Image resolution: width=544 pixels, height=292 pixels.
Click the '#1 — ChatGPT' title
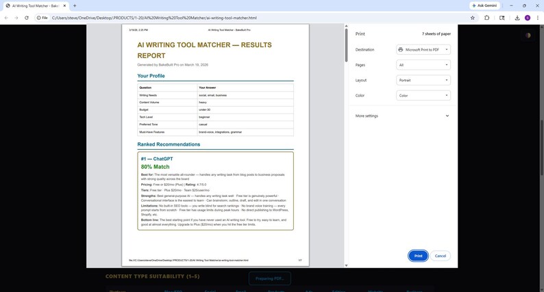(157, 159)
